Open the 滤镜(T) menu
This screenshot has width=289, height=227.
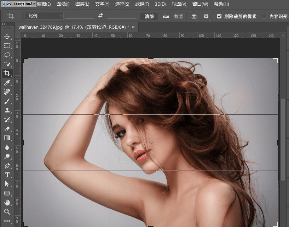tap(142, 4)
